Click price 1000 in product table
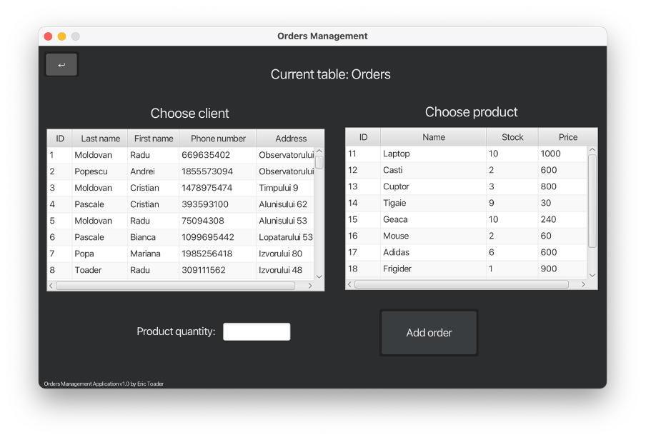Viewport: 646px width, 440px height. [x=550, y=154]
